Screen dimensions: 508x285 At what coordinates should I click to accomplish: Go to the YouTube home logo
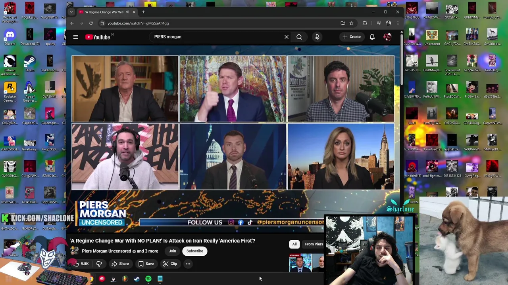pos(98,37)
